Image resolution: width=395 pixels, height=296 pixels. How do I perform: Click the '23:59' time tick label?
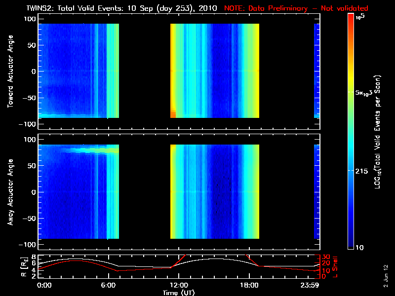(x=310, y=285)
